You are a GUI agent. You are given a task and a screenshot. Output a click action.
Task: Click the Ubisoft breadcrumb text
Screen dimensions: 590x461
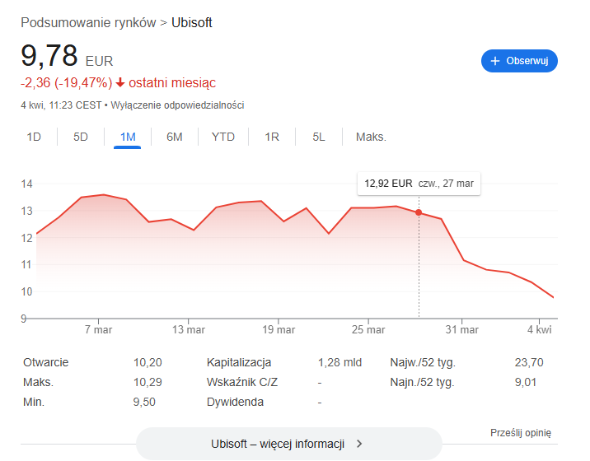(192, 23)
